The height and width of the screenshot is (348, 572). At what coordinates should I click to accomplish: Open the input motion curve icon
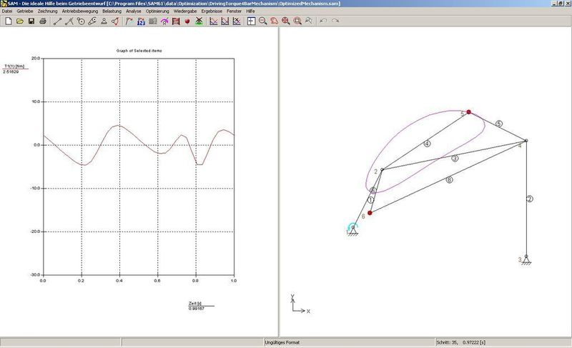(x=129, y=21)
